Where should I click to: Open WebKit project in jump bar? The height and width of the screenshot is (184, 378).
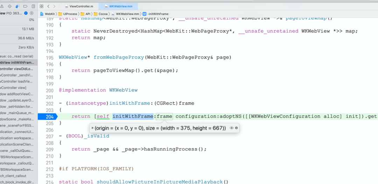point(48,14)
